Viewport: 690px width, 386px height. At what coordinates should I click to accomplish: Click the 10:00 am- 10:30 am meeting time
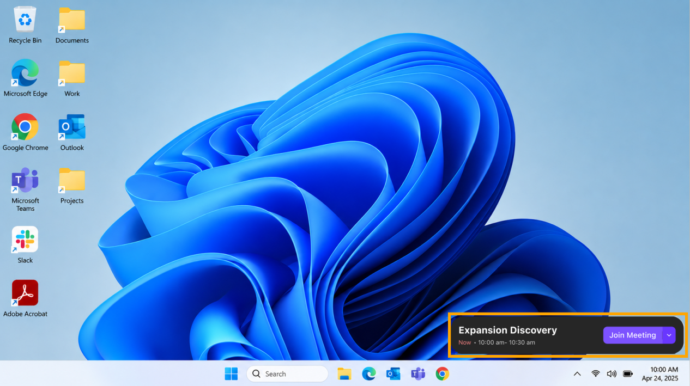pos(506,342)
